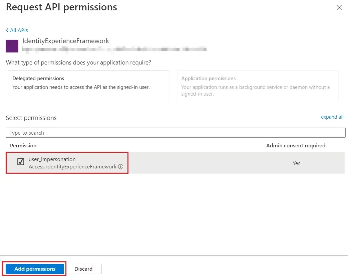Click the back chevron next to All APIs
The width and height of the screenshot is (348, 279).
point(7,30)
